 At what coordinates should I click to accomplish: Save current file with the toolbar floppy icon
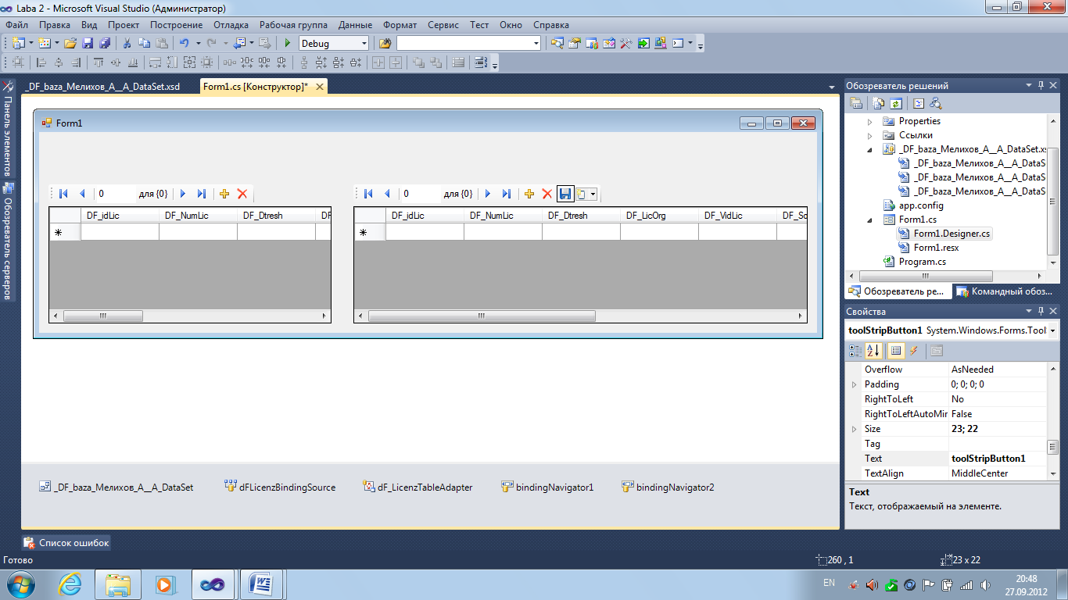[88, 44]
